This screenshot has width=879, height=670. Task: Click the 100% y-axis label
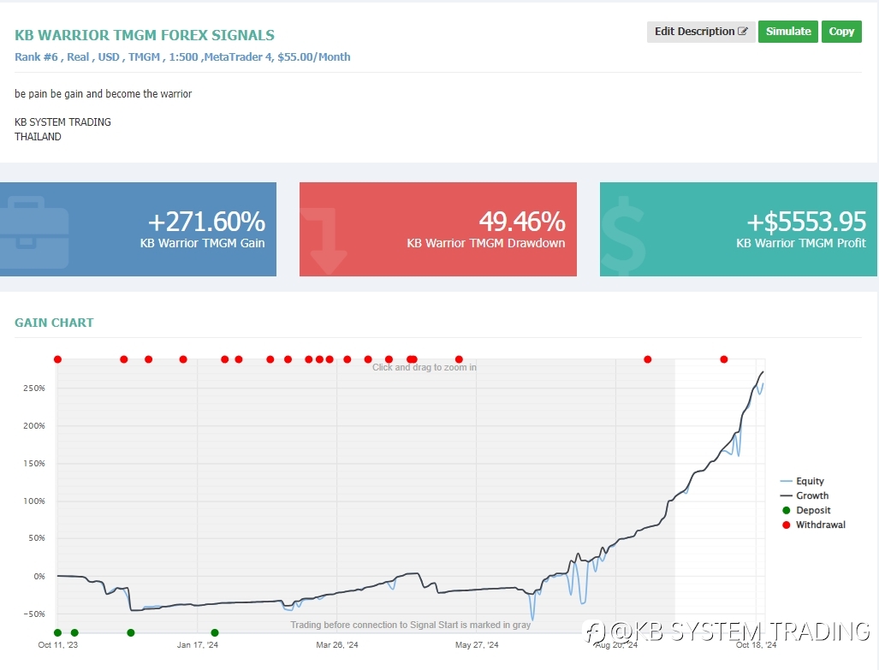[x=34, y=501]
